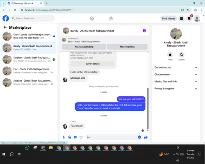
Task: Open the Flor conversation
Action: click(29, 71)
